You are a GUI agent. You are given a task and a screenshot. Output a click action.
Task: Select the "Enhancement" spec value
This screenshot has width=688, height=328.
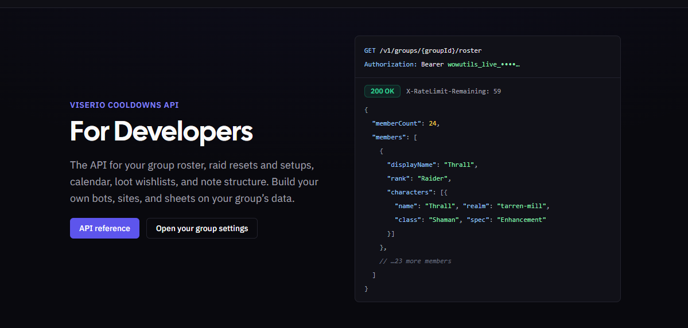click(x=521, y=220)
